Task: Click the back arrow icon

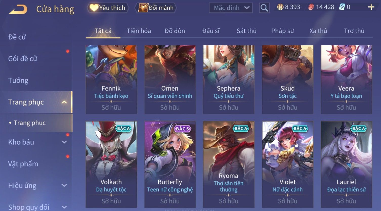Action: click(18, 10)
